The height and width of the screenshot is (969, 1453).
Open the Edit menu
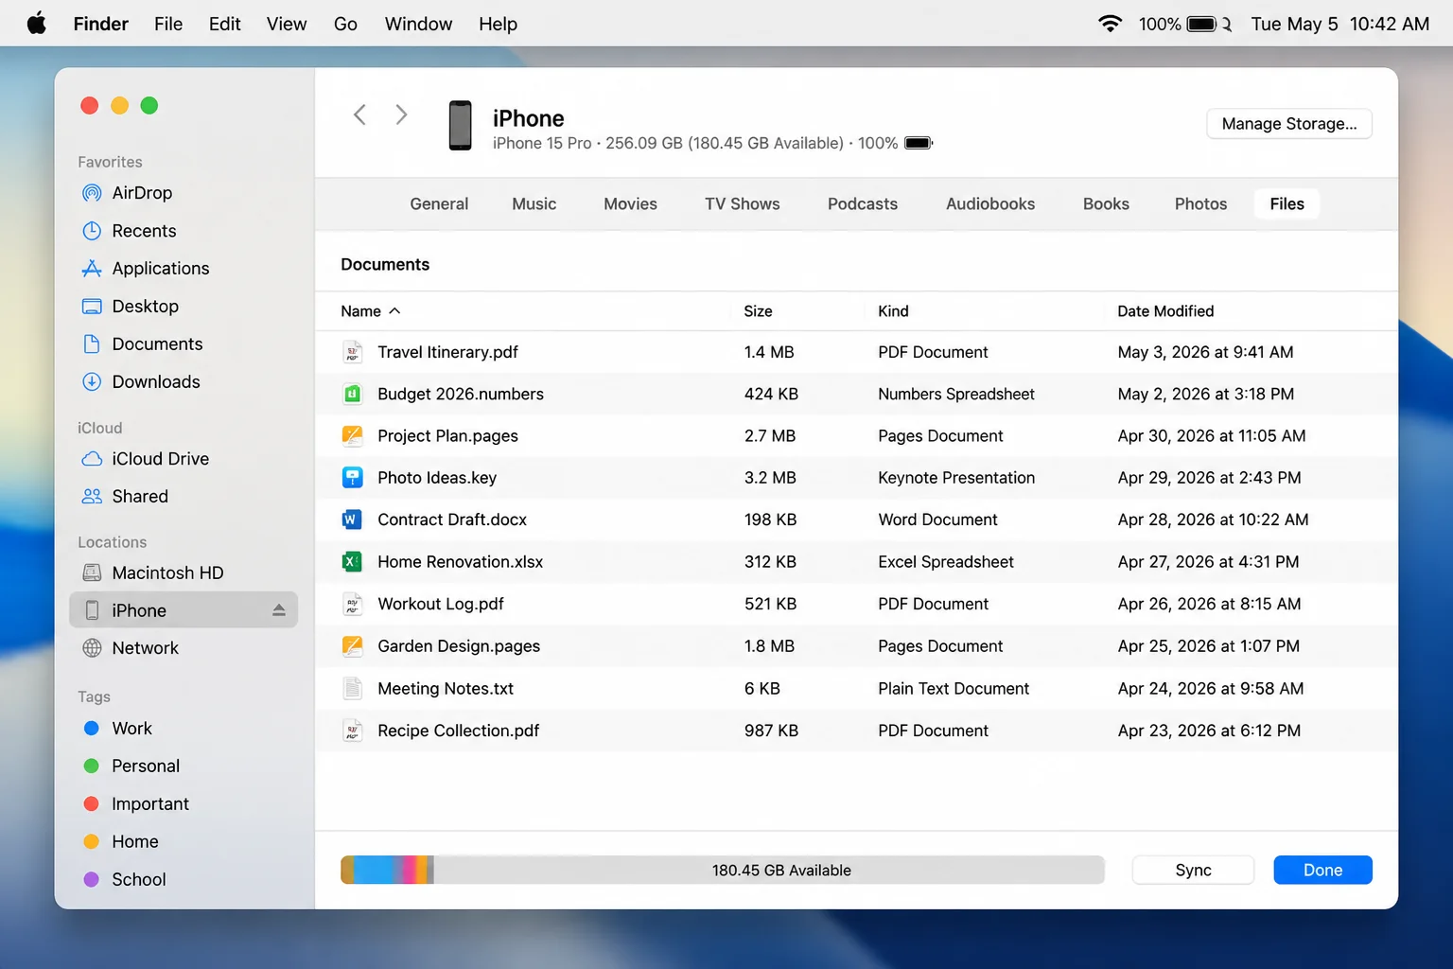coord(224,24)
